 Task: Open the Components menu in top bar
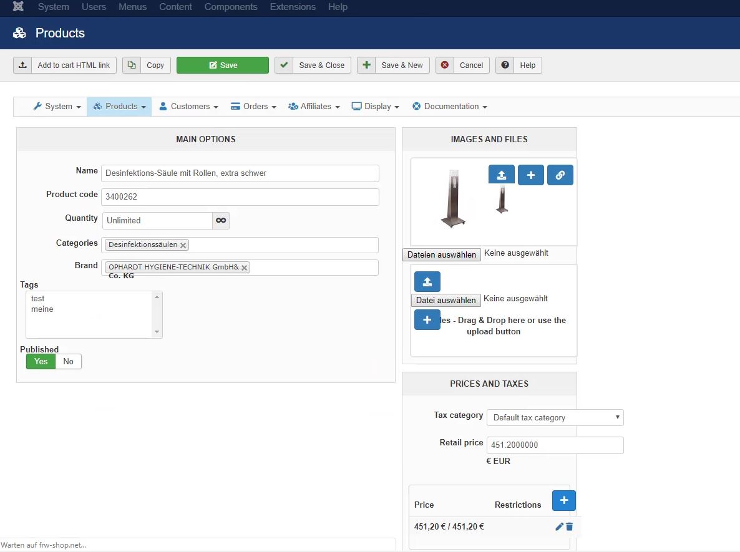click(231, 7)
